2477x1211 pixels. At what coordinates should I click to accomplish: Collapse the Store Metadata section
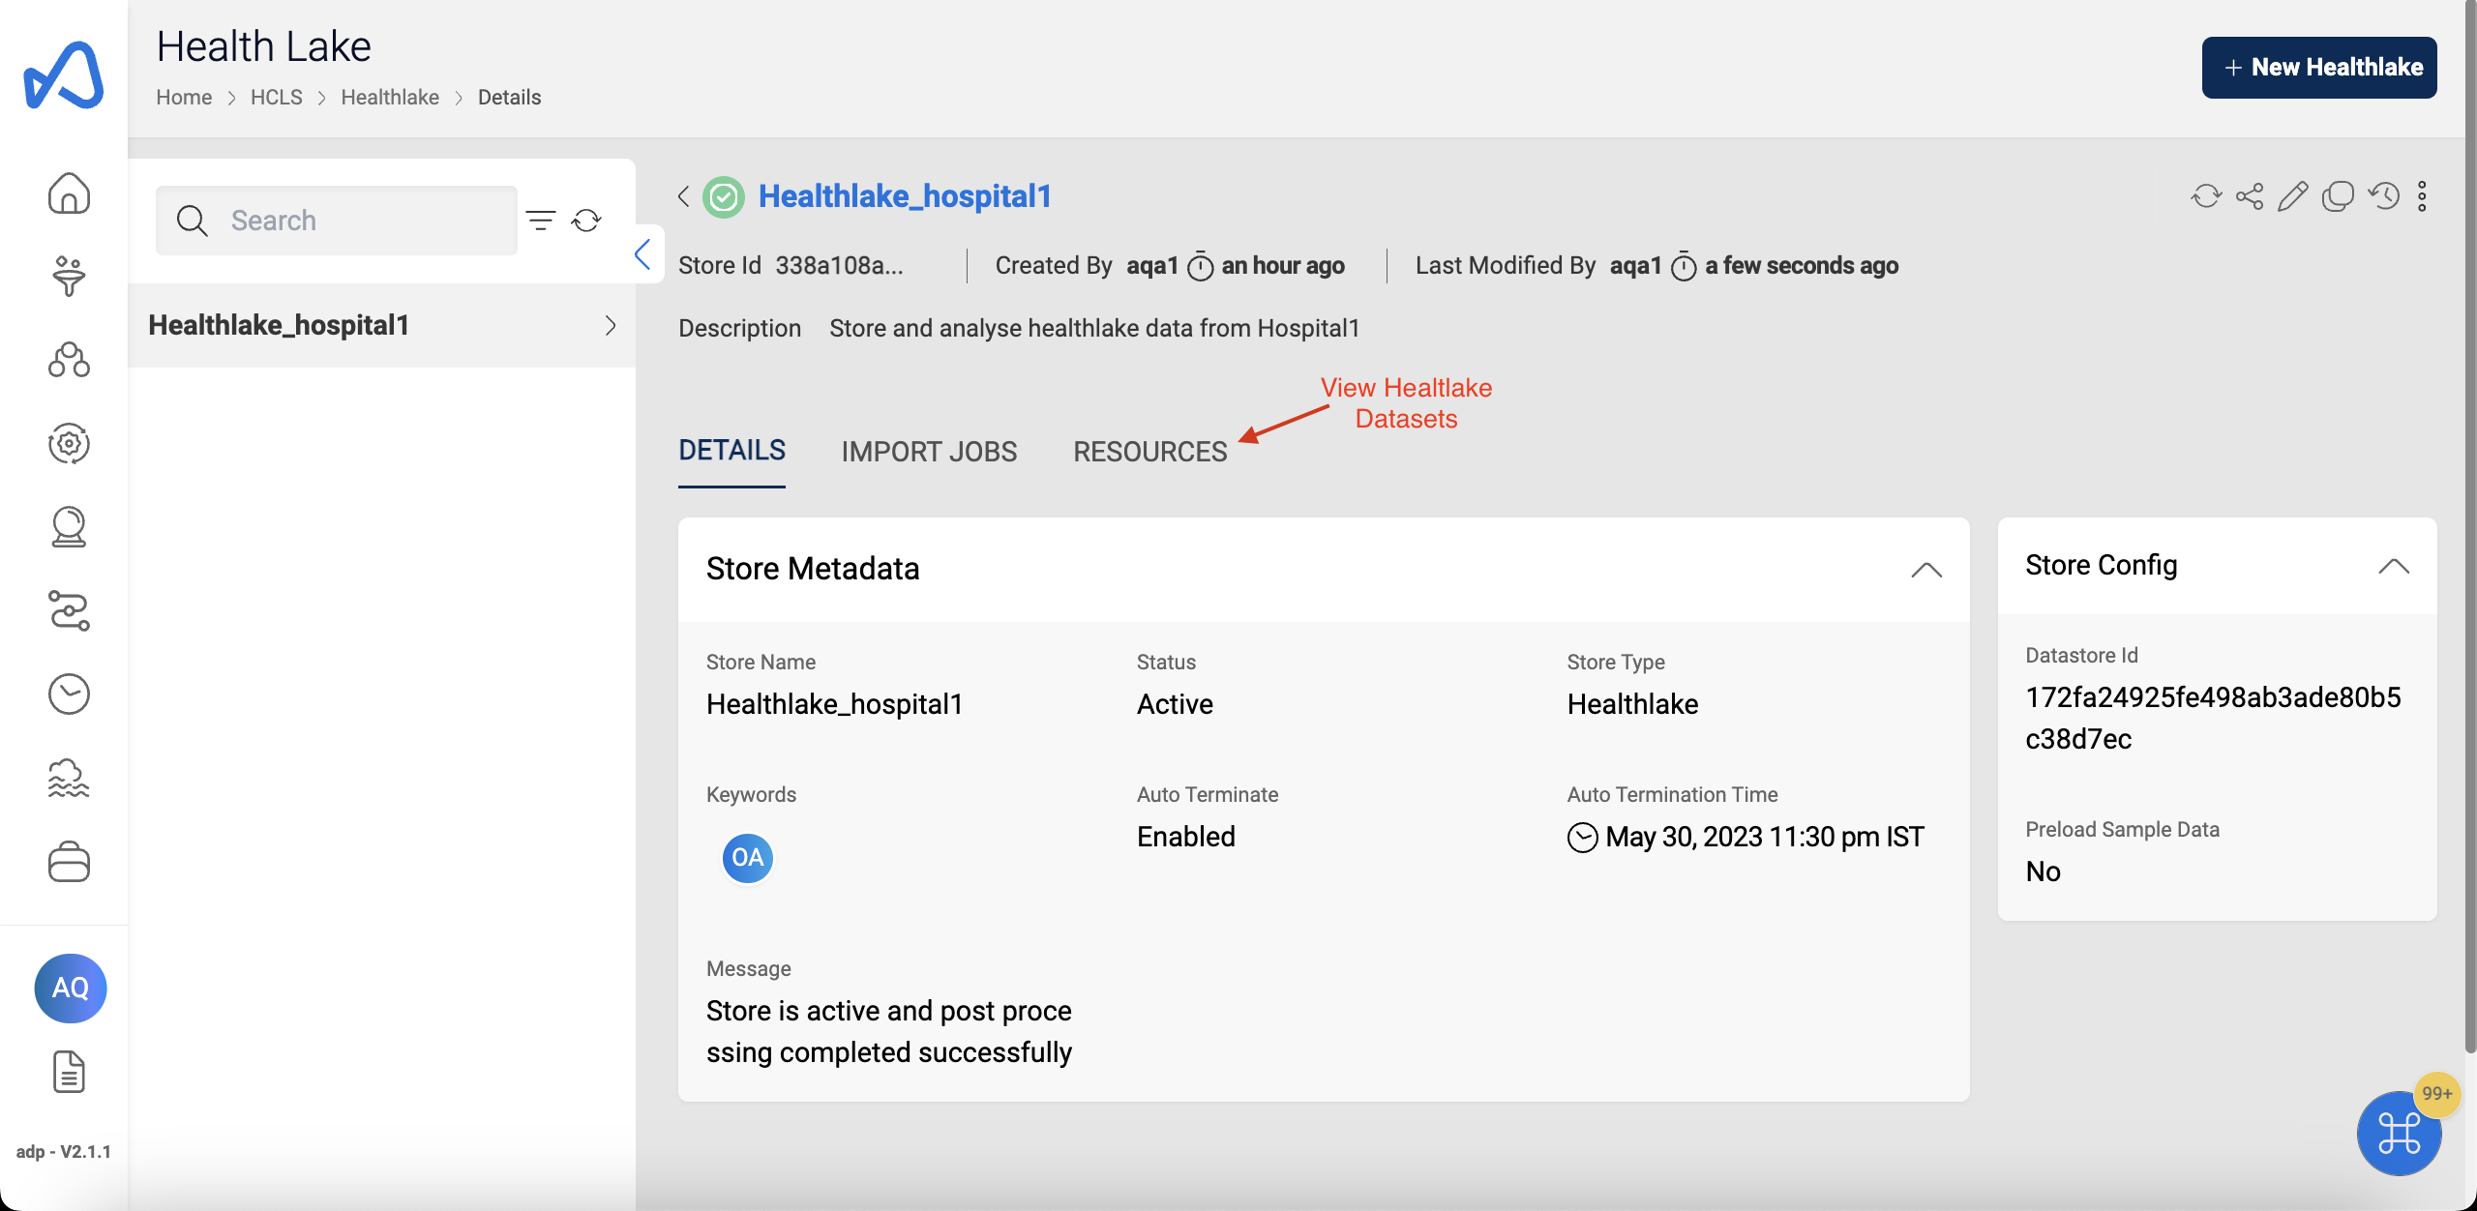pos(1926,570)
